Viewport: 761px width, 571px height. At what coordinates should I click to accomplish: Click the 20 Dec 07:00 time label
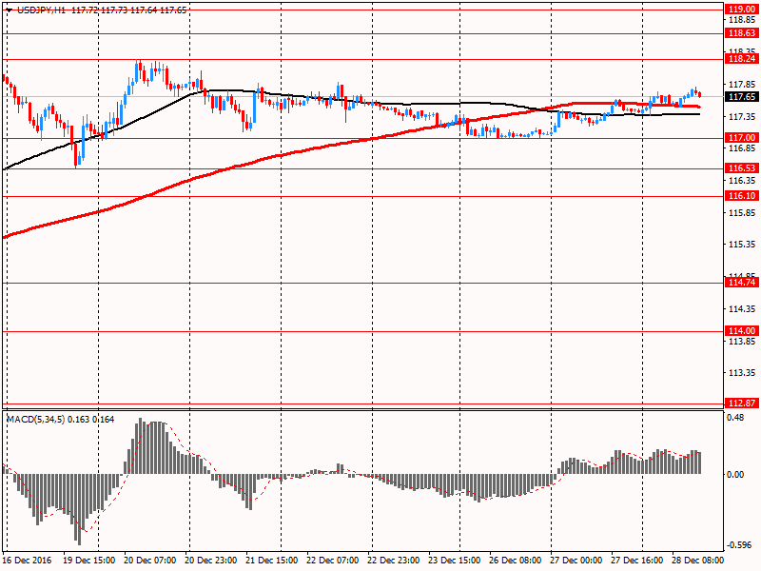click(150, 560)
